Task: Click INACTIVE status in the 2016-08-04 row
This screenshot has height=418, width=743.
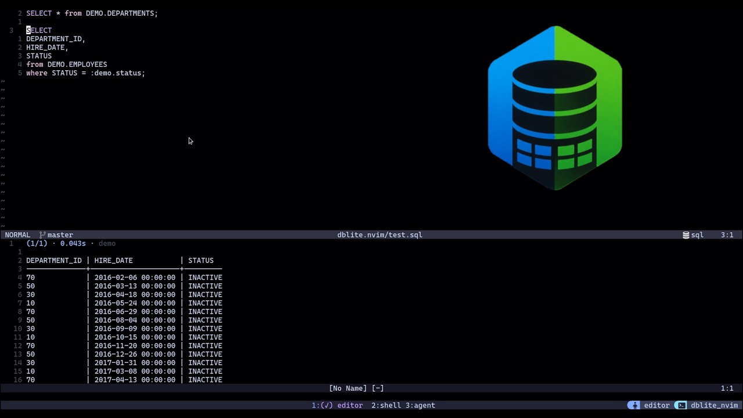Action: point(205,320)
